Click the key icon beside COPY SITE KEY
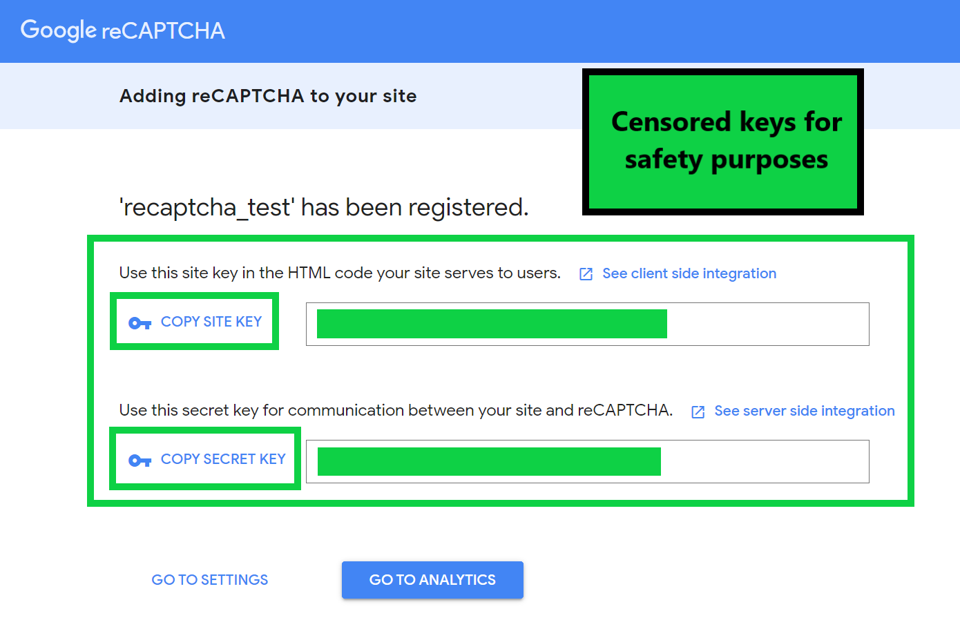 click(140, 322)
